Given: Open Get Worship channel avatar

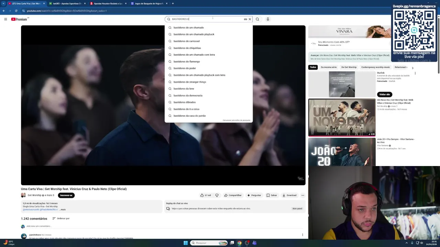Looking at the screenshot, I should (x=23, y=195).
